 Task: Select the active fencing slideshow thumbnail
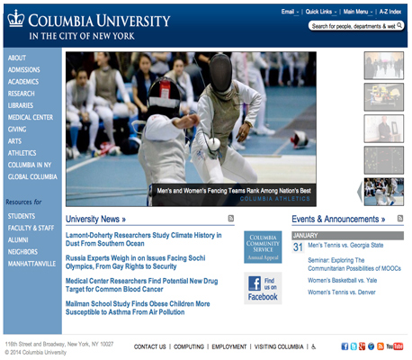tap(384, 192)
